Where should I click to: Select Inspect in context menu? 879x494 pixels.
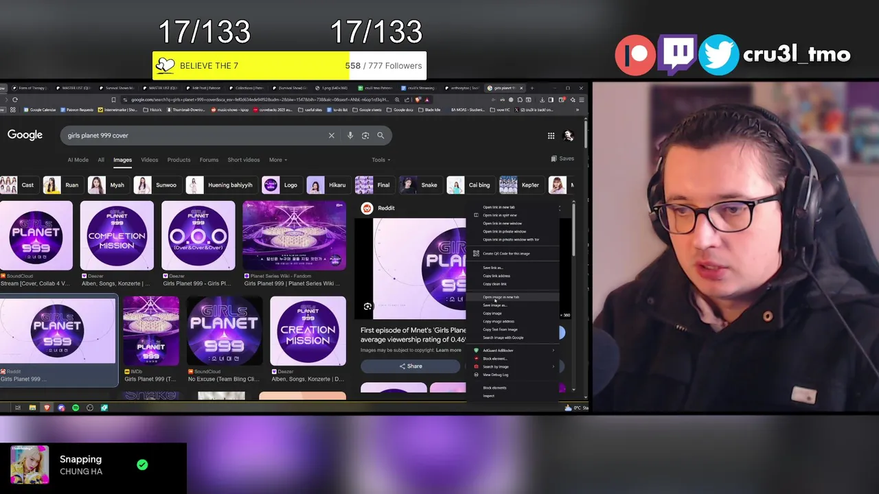coord(513,396)
